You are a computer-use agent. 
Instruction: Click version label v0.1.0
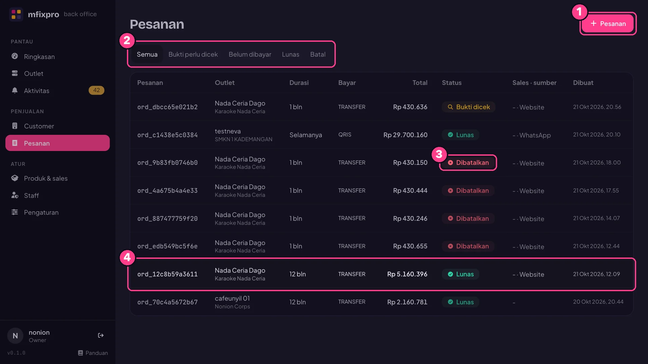pos(16,353)
